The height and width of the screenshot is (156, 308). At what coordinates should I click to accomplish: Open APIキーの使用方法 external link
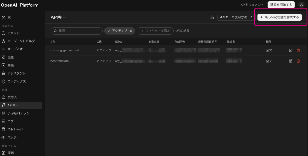(236, 17)
